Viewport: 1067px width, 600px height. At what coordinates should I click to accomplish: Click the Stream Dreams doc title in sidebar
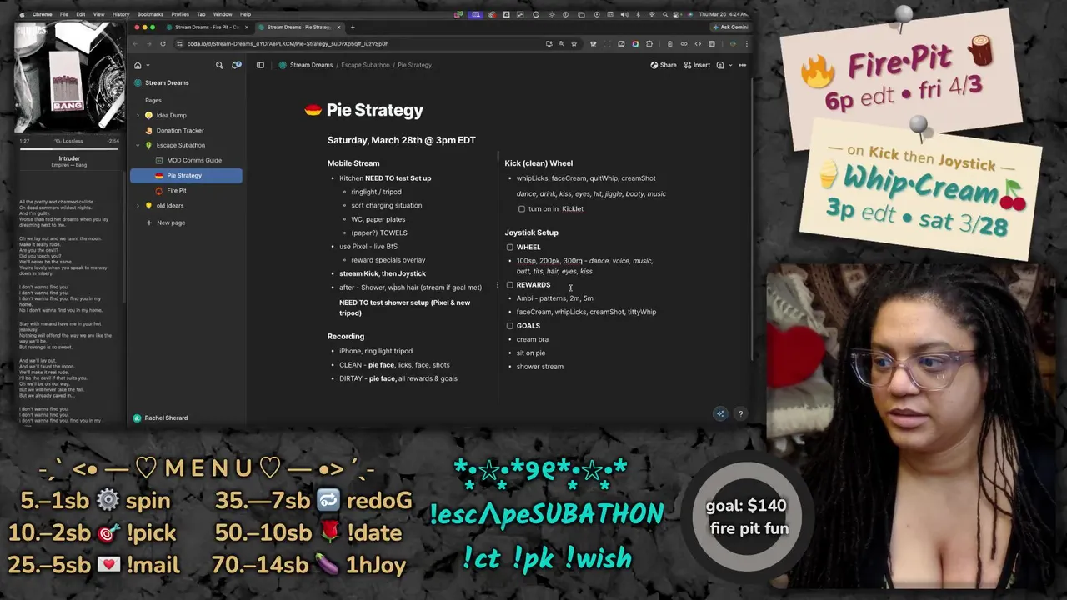coord(167,82)
